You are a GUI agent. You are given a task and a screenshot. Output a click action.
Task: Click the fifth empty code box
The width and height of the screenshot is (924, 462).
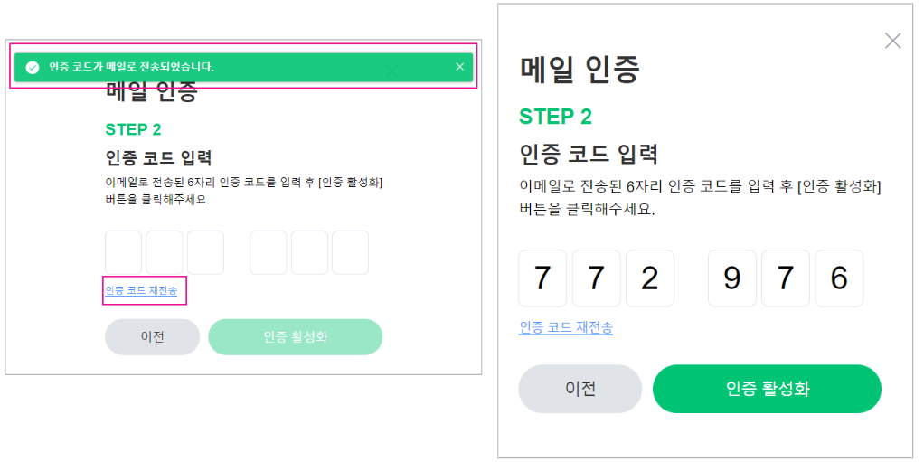[x=309, y=252]
